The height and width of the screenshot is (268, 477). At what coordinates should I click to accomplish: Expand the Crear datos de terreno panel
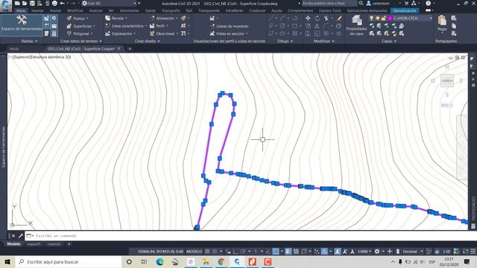tap(101, 41)
